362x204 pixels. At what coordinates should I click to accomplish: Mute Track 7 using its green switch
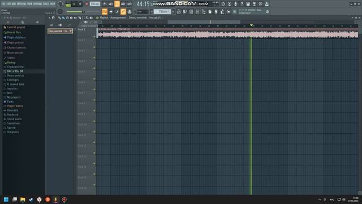94,100
